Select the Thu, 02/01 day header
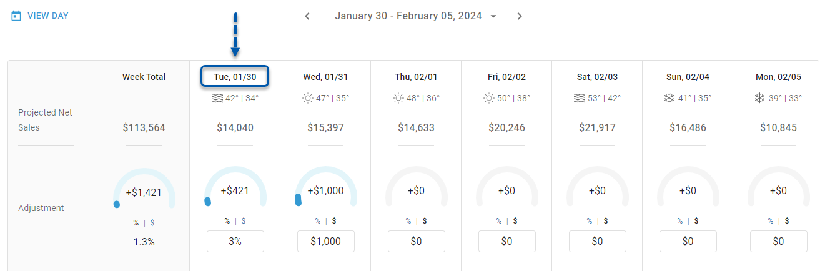Viewport: 825px width, 271px height. click(x=416, y=77)
